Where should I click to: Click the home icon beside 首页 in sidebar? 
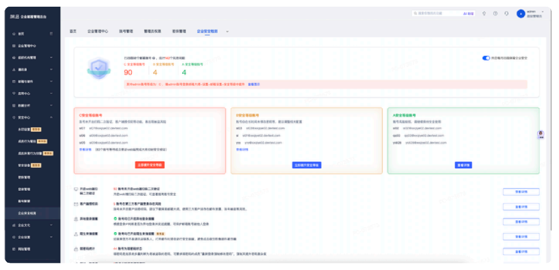pos(14,34)
